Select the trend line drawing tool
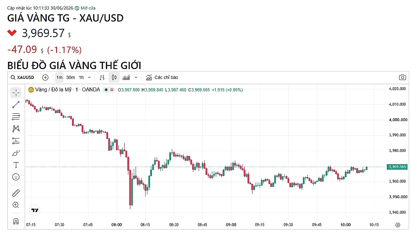 16,104
